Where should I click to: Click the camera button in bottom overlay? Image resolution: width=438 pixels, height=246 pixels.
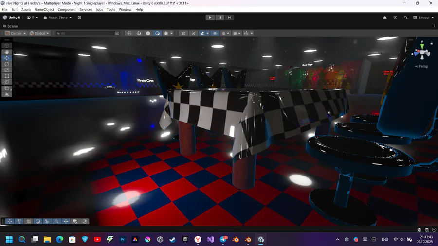coord(75,221)
